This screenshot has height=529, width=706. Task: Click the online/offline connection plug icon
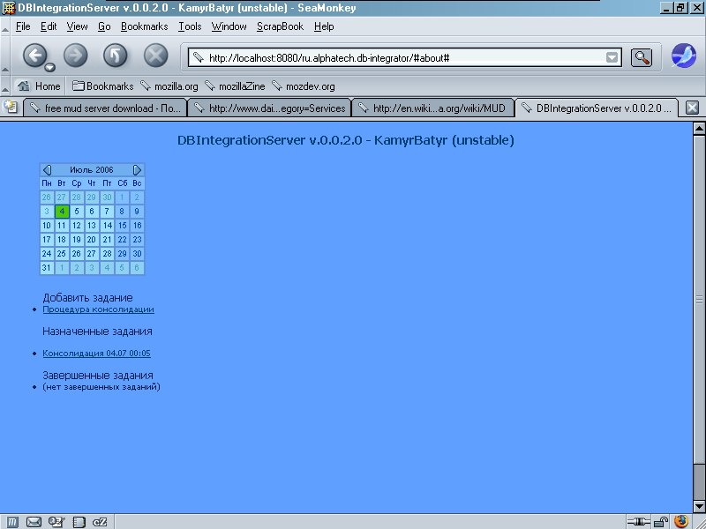pos(638,522)
